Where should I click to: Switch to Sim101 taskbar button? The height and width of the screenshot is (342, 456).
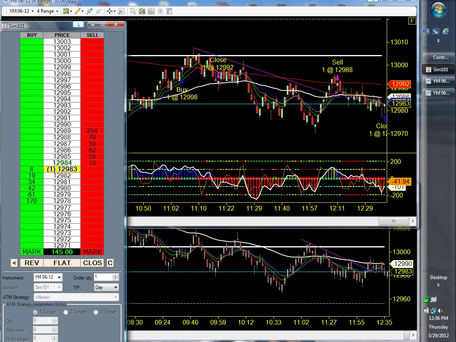pos(438,69)
